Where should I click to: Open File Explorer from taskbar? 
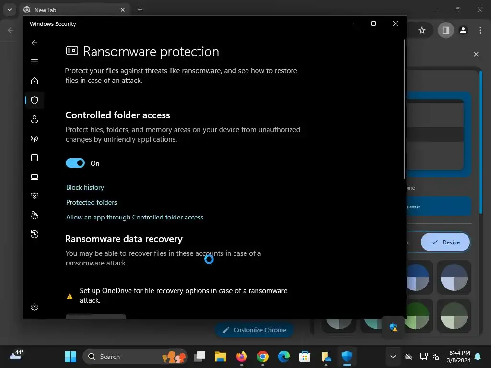coord(221,356)
